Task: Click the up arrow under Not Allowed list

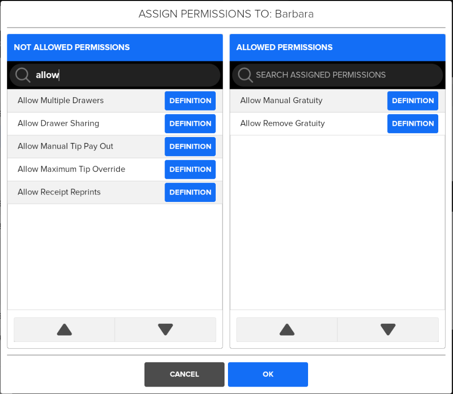Action: [x=64, y=330]
